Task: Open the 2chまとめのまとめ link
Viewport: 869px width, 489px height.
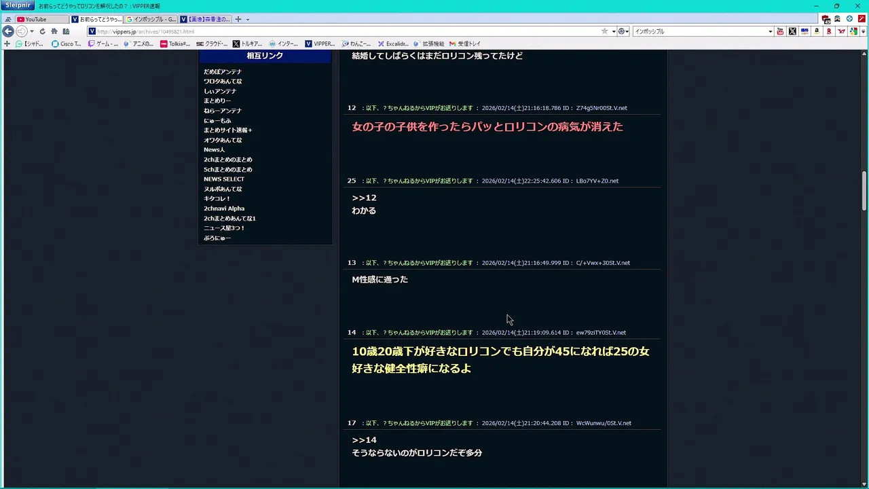Action: pyautogui.click(x=228, y=160)
